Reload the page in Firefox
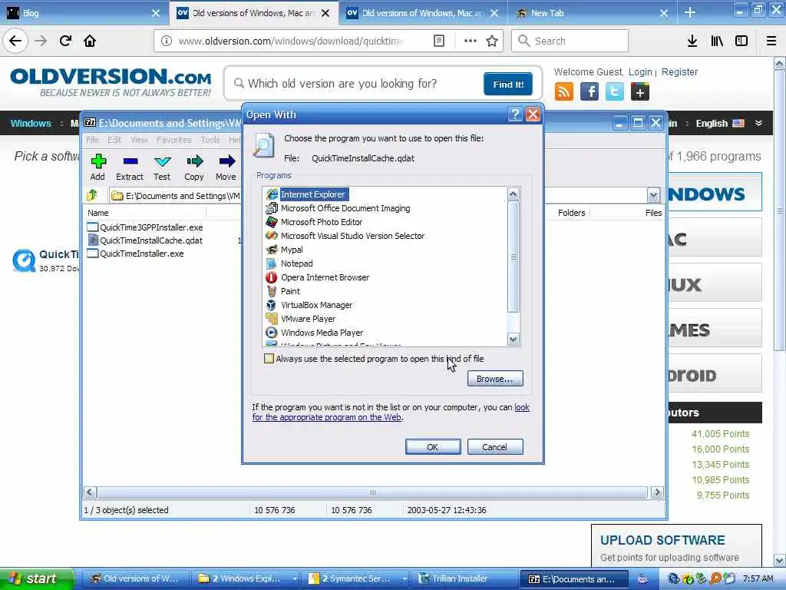This screenshot has height=590, width=786. point(65,41)
